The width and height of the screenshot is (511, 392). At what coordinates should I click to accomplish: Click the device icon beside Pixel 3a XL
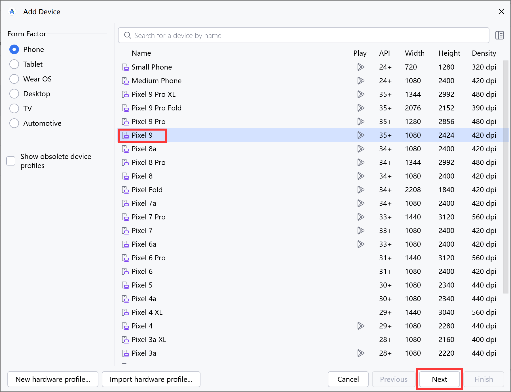click(125, 340)
